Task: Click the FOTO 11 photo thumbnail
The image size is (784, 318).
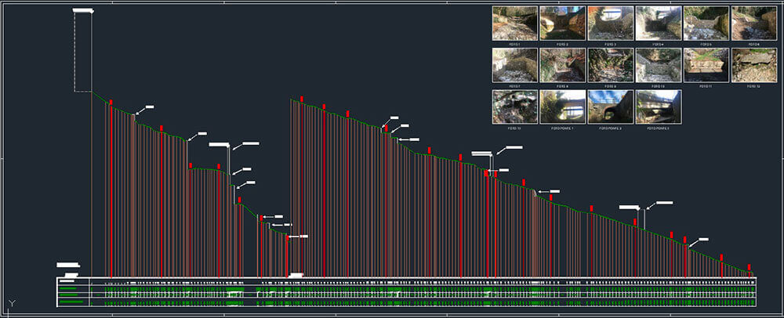Action: pyautogui.click(x=706, y=65)
